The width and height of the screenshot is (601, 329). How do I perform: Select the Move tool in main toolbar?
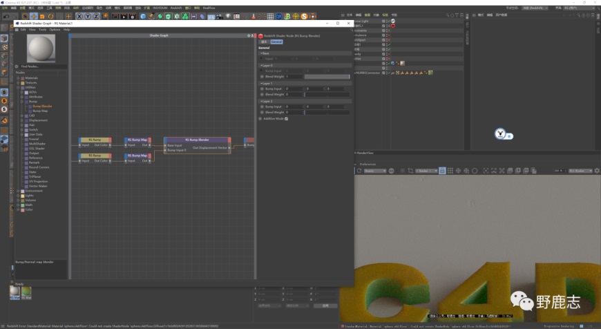click(x=33, y=16)
